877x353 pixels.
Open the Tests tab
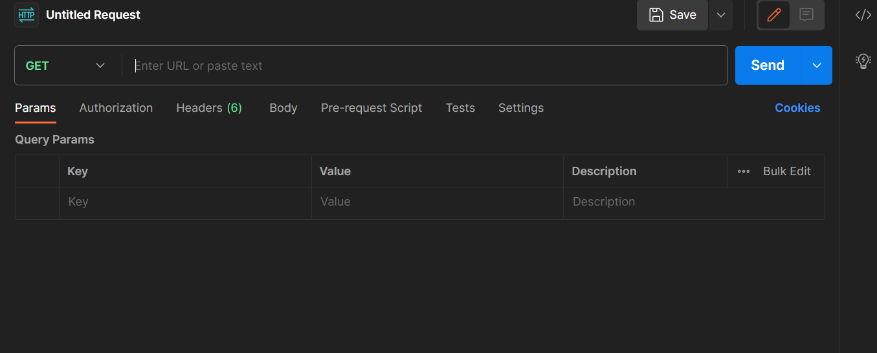click(460, 108)
